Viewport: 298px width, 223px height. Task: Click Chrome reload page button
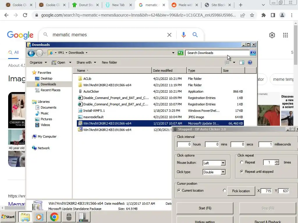(25, 15)
